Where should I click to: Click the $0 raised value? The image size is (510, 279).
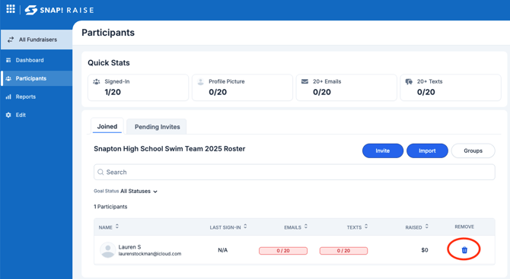[425, 250]
